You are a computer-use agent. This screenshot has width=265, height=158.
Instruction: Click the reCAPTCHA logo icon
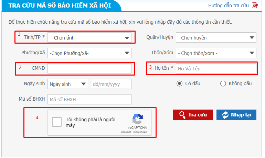click(138, 119)
